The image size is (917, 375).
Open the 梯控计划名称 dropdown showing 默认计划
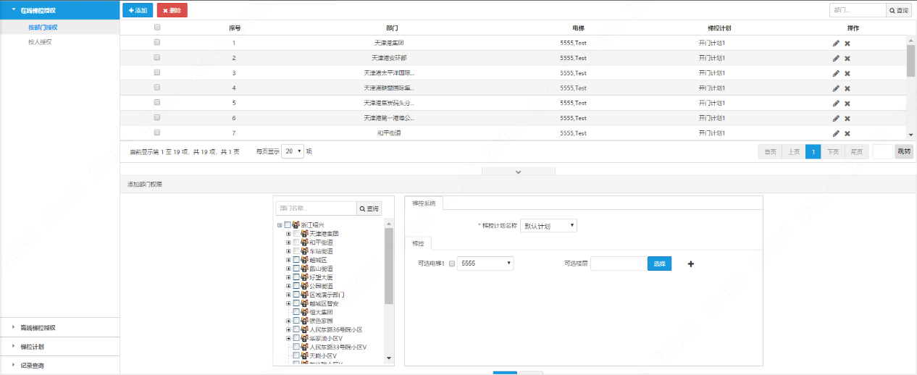click(548, 226)
